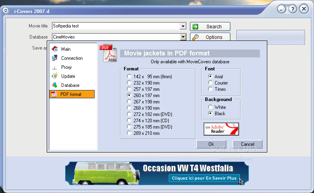Click the wrench icon on Options
Image resolution: width=314 pixels, height=193 pixels.
pos(195,37)
